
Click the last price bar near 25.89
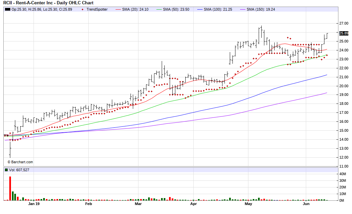click(327, 36)
